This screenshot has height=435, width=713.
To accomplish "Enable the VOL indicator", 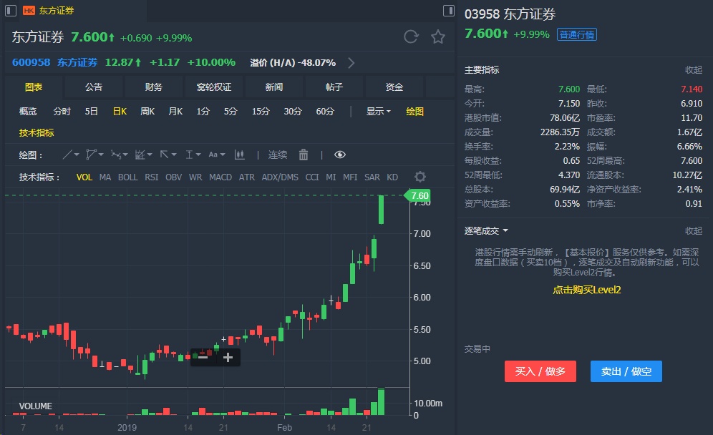I will 84,177.
